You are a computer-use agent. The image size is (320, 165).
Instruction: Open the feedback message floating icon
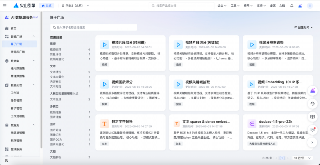tap(313, 129)
